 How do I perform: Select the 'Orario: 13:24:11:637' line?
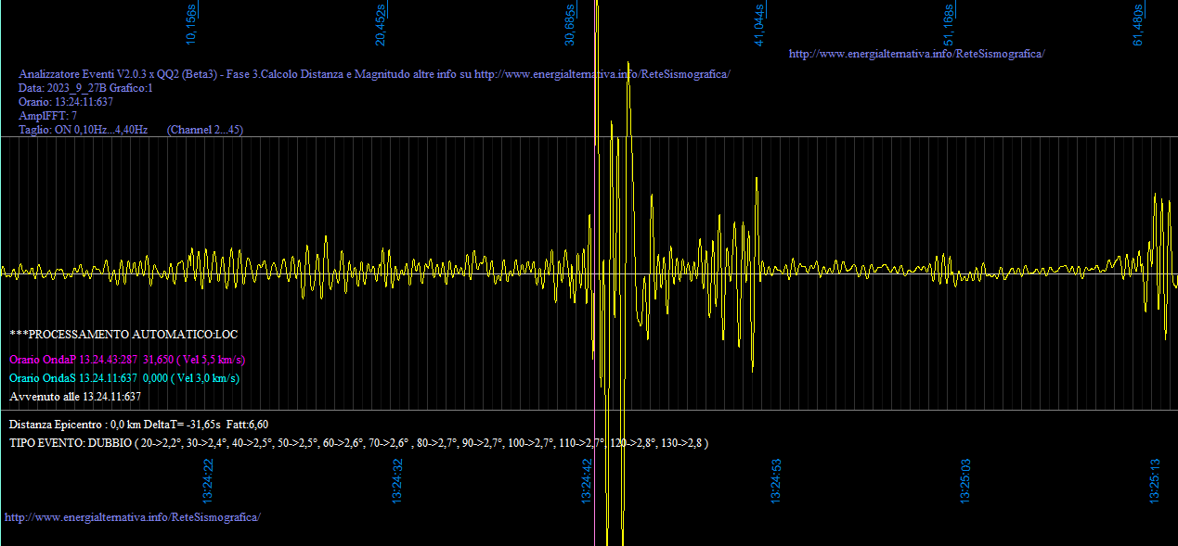tap(66, 102)
